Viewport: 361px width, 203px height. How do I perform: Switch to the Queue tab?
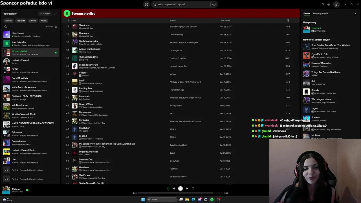pyautogui.click(x=307, y=13)
